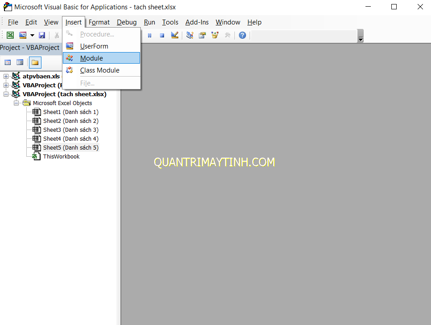Click the Module icon in the Insert menu
The width and height of the screenshot is (431, 325).
coord(70,58)
